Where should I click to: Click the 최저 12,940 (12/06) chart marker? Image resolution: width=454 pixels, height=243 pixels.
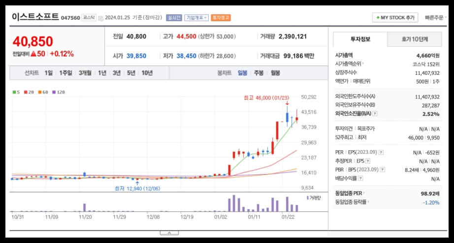click(x=137, y=188)
